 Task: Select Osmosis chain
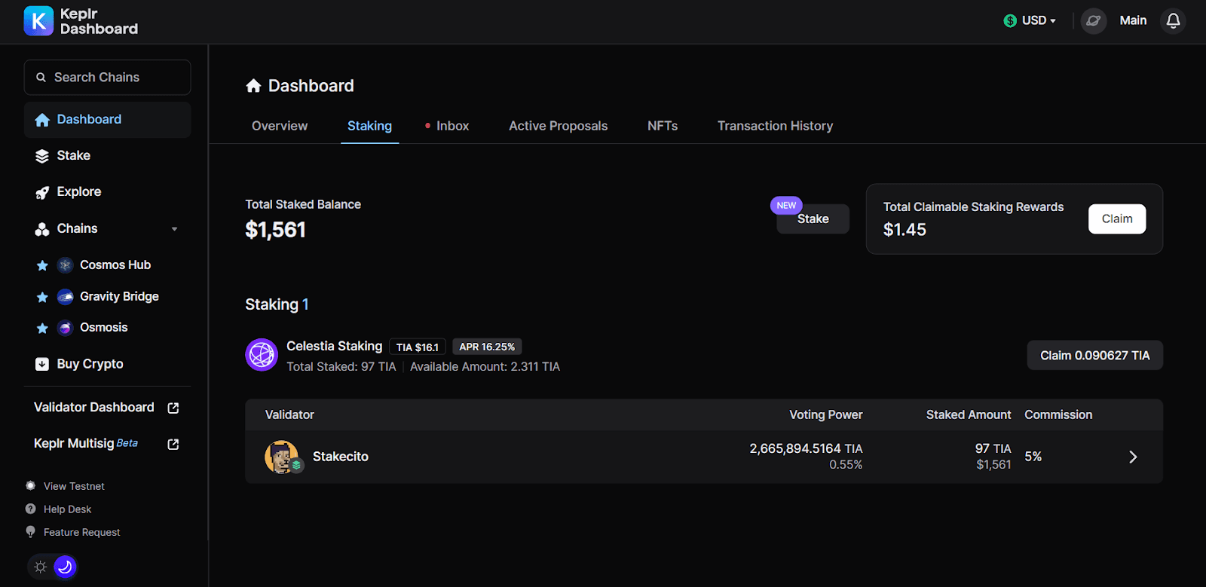point(103,328)
